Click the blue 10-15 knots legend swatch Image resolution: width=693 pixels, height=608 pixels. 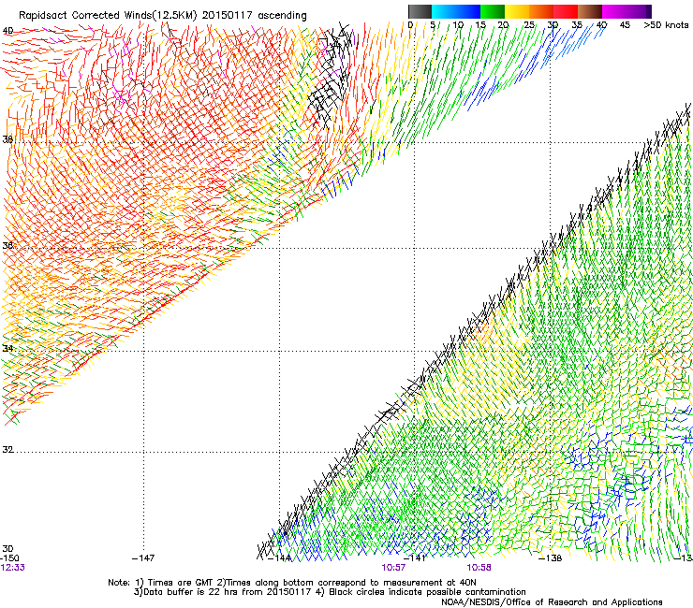click(x=468, y=11)
